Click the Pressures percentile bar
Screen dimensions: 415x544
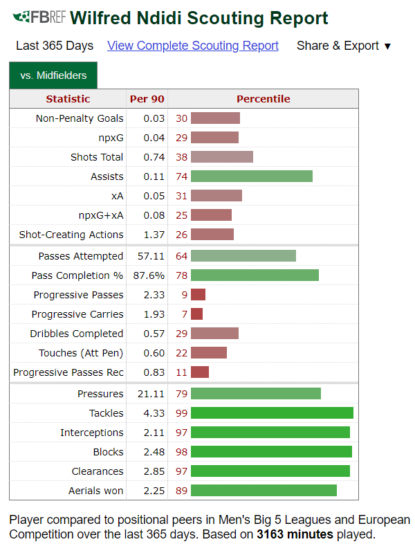[255, 394]
